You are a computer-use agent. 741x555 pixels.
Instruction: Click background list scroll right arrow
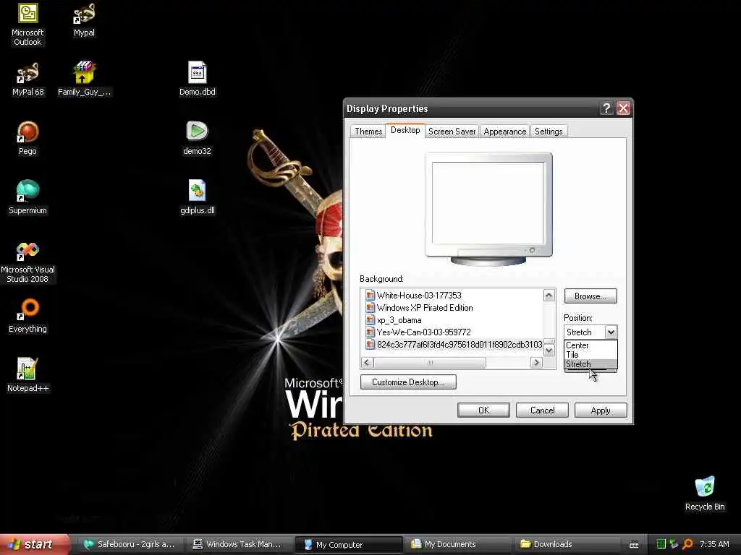[x=536, y=363]
